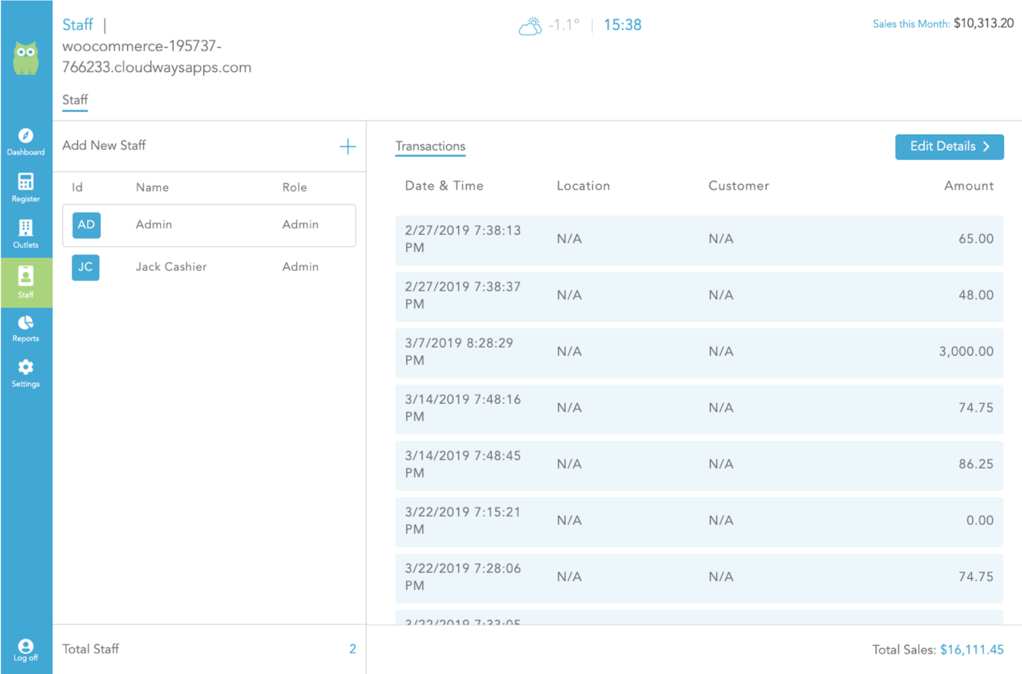
Task: Select the Jack Cashier staff row
Action: click(x=209, y=267)
